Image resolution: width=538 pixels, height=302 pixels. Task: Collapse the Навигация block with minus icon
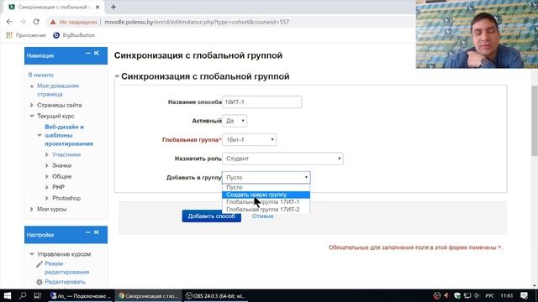(87, 54)
